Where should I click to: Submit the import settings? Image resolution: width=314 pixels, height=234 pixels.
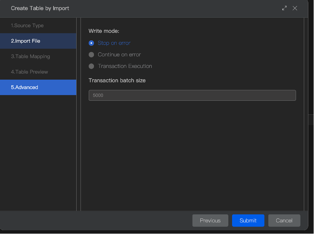pyautogui.click(x=248, y=220)
